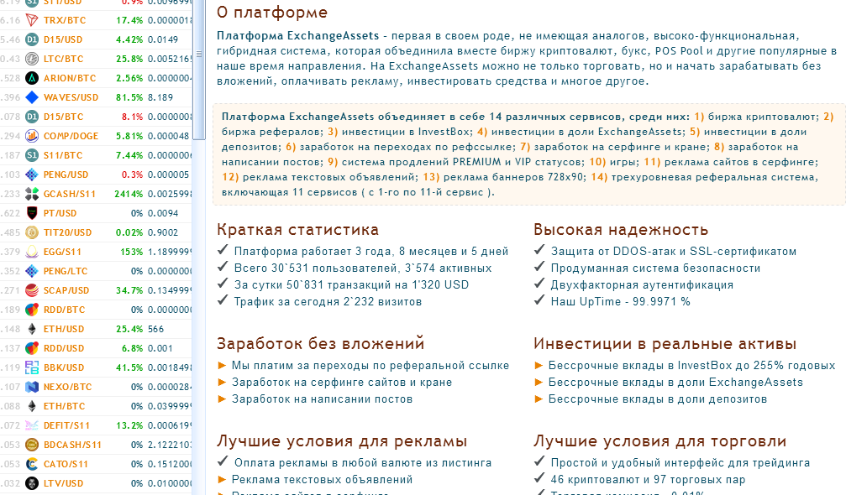Click the PENG/USD coin icon
This screenshot has height=495, width=846.
32,175
